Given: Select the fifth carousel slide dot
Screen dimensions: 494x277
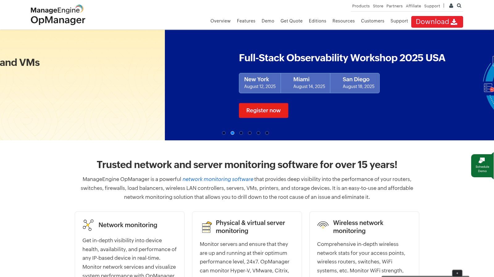Looking at the screenshot, I should (258, 133).
